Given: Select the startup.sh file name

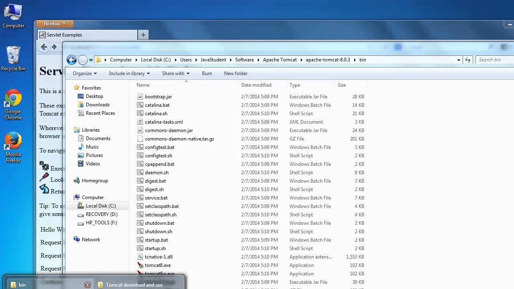Looking at the screenshot, I should click(x=155, y=248).
